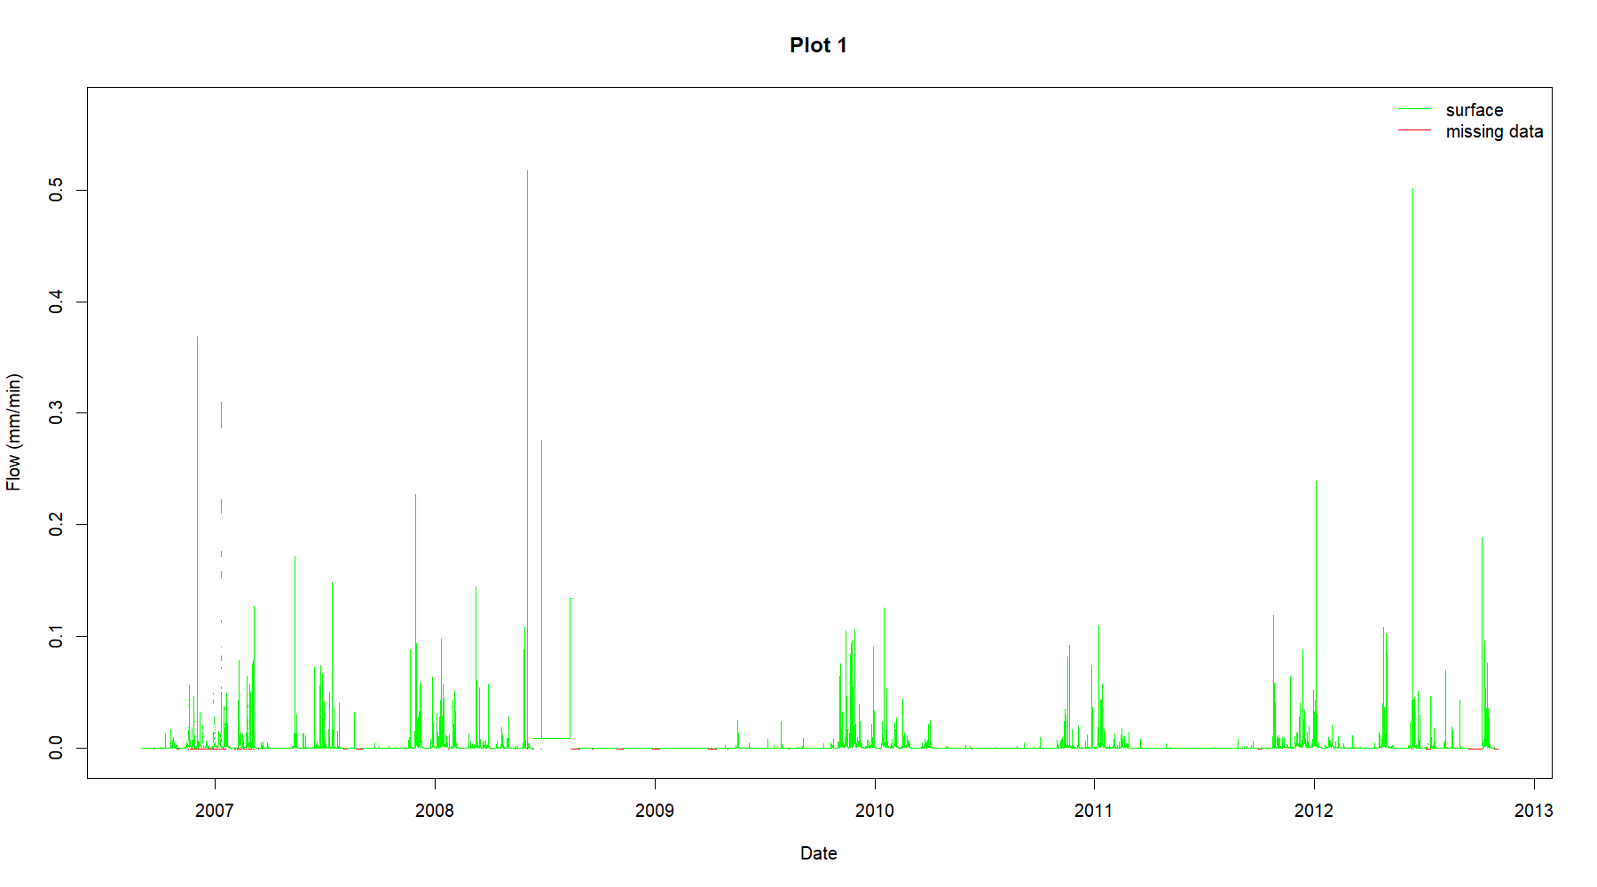Select the 2009 date axis label
Screen dimensions: 1597x887
tap(655, 810)
